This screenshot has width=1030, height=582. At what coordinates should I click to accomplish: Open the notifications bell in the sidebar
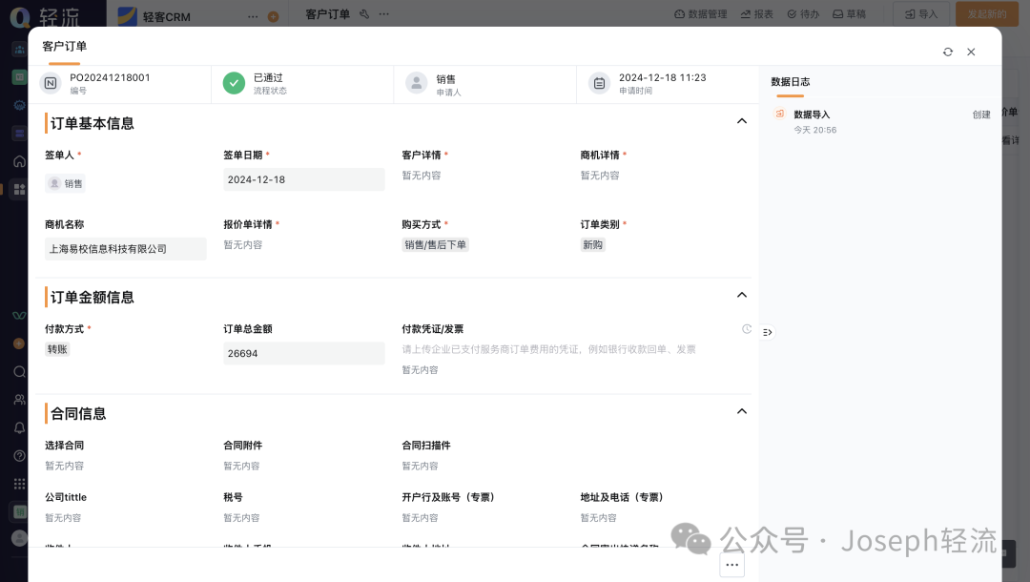pyautogui.click(x=19, y=427)
